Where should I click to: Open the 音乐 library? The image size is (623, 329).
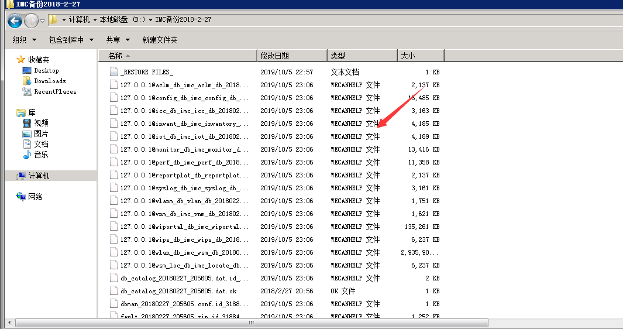(41, 155)
